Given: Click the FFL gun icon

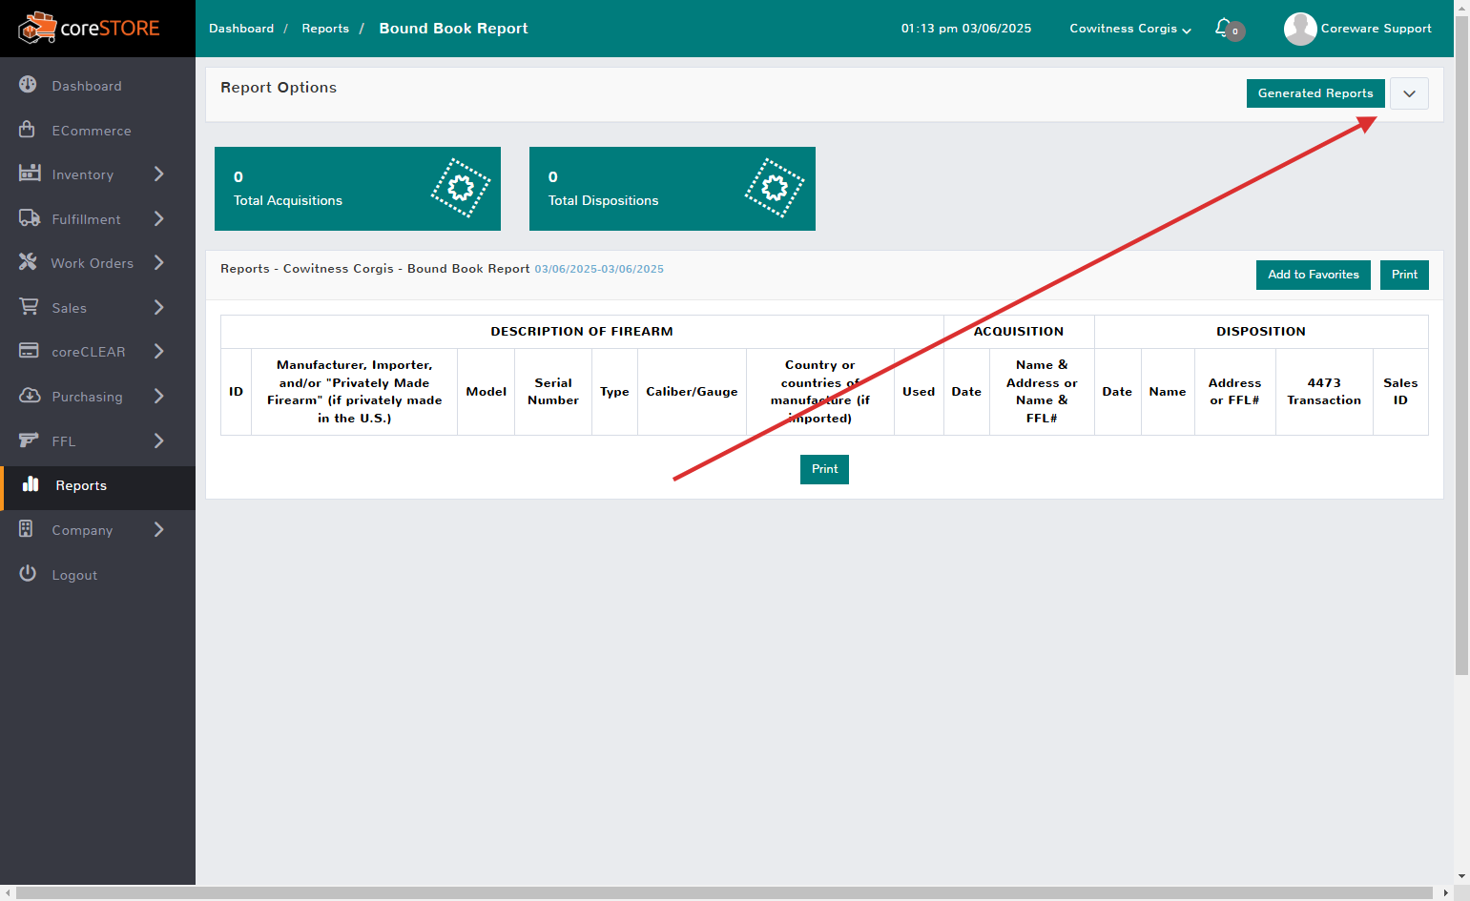Looking at the screenshot, I should (29, 440).
